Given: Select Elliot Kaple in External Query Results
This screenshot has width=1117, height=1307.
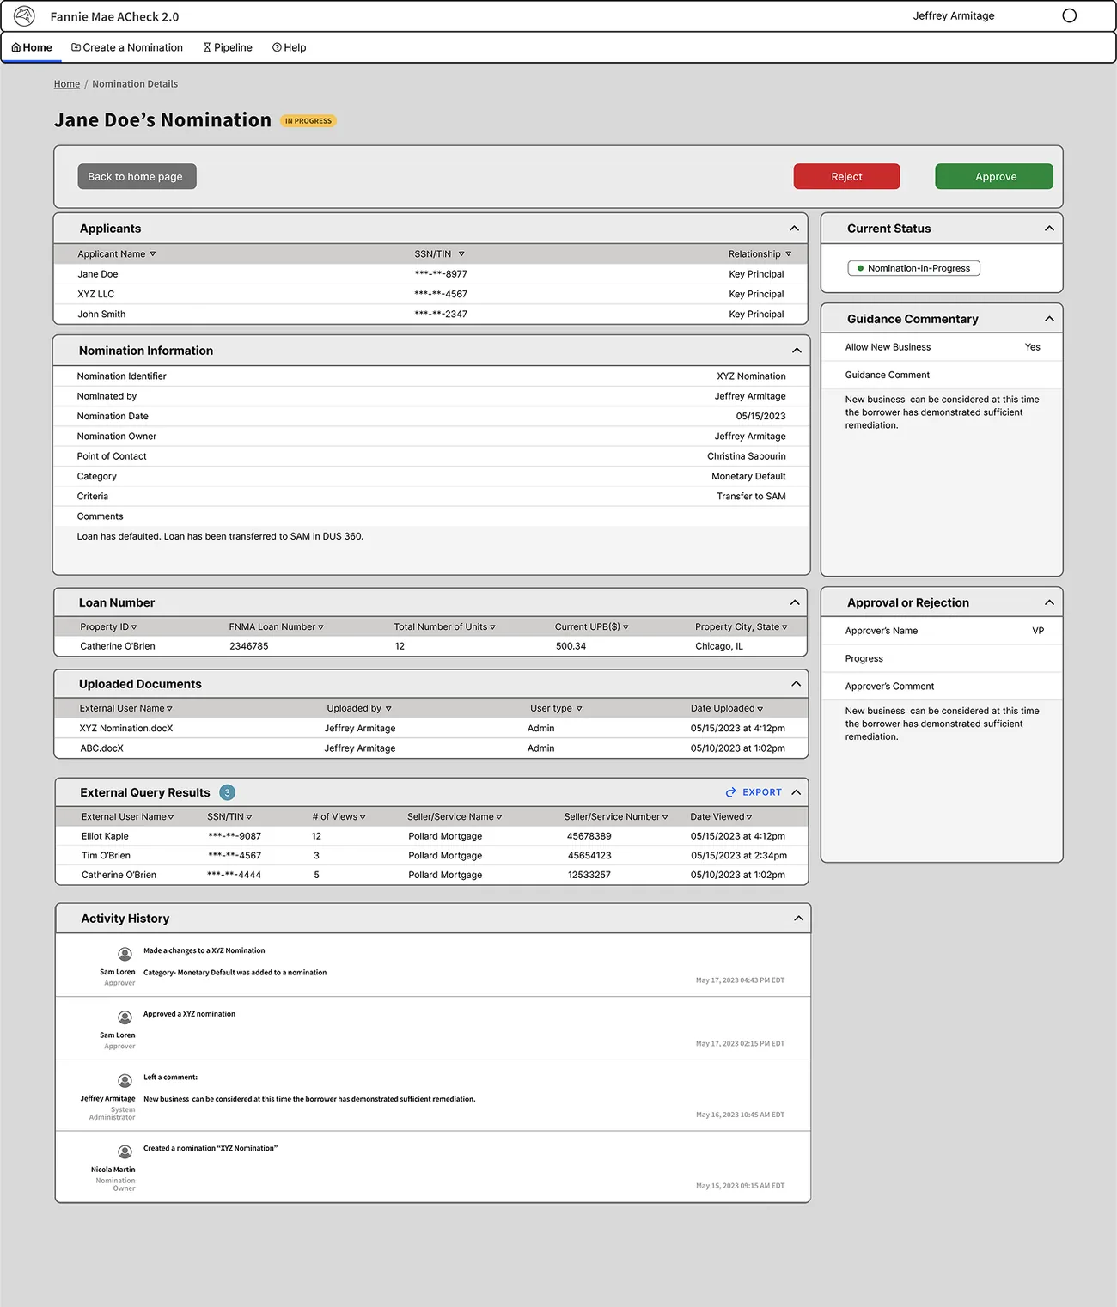Looking at the screenshot, I should (x=105, y=836).
